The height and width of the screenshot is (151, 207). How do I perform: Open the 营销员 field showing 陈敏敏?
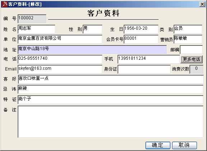click(x=188, y=39)
